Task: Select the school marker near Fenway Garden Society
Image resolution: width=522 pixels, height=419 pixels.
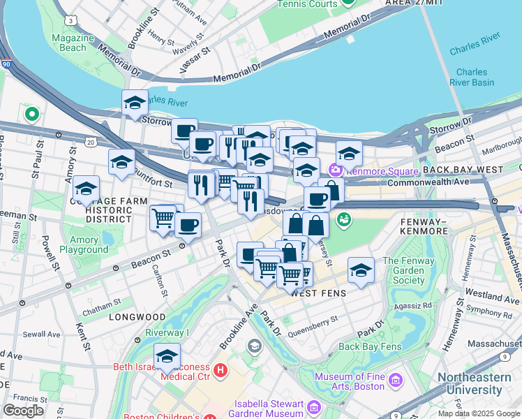Action: 361,272
